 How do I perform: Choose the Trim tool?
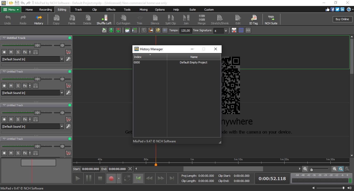[x=139, y=20]
